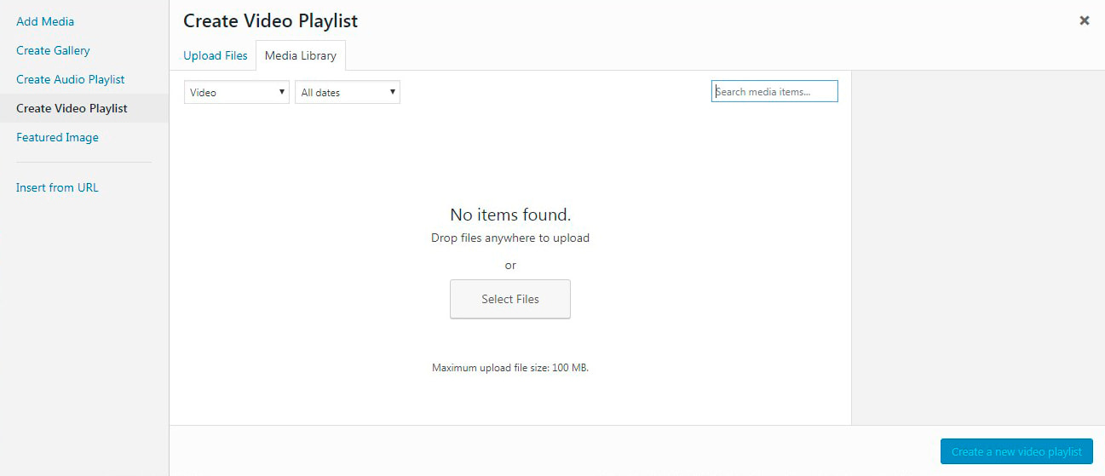Click the Maximum upload file size note
The height and width of the screenshot is (476, 1105).
(510, 368)
